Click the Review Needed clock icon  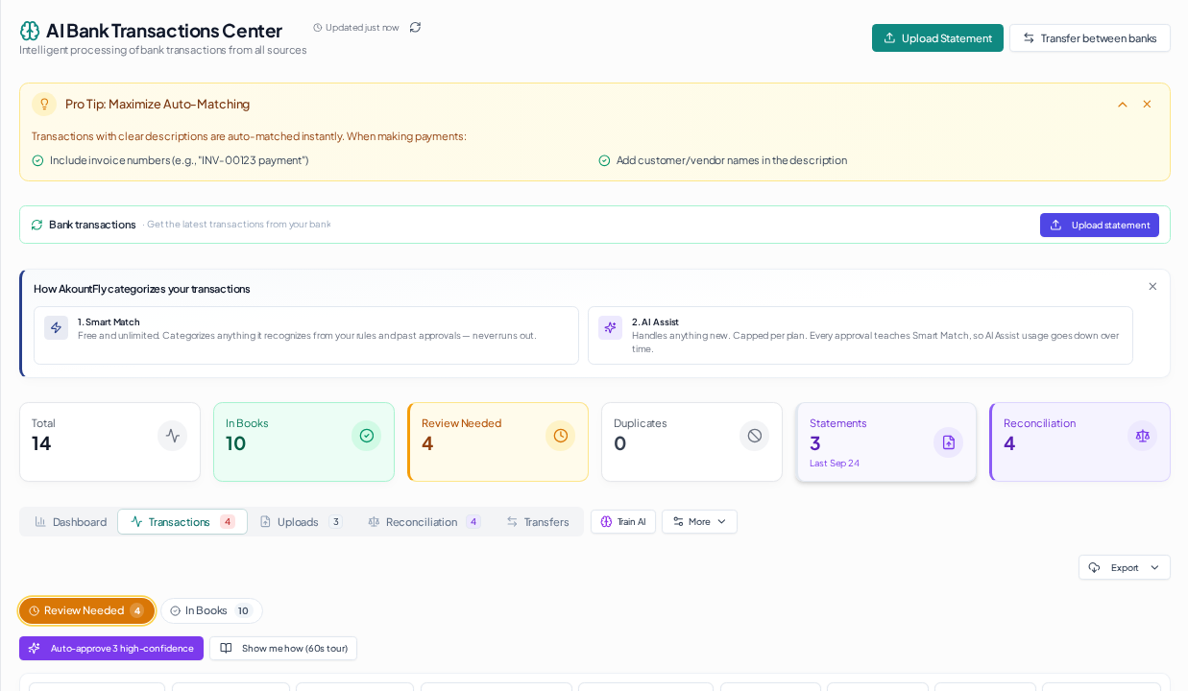click(561, 436)
